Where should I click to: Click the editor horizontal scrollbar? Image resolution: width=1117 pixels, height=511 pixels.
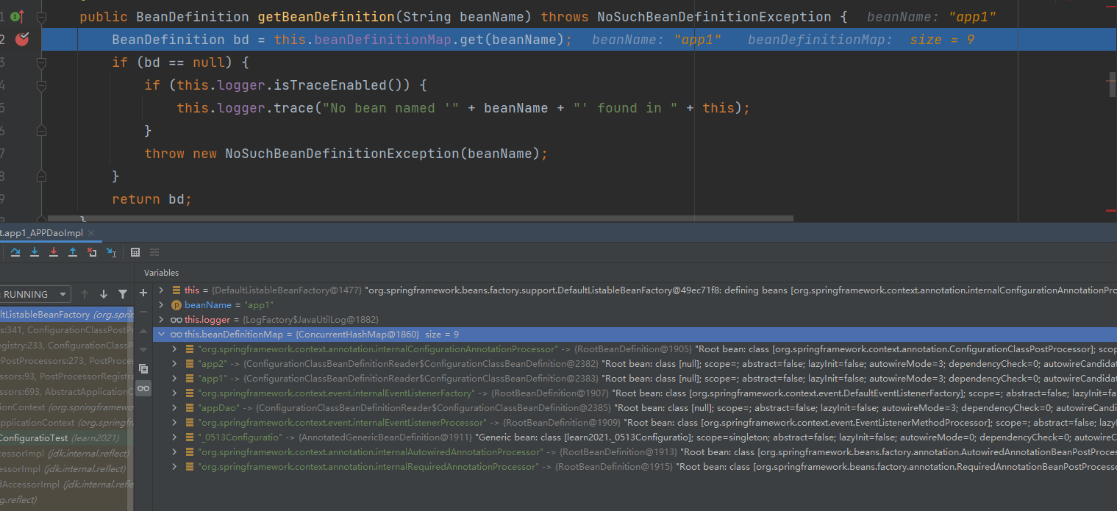pos(419,218)
